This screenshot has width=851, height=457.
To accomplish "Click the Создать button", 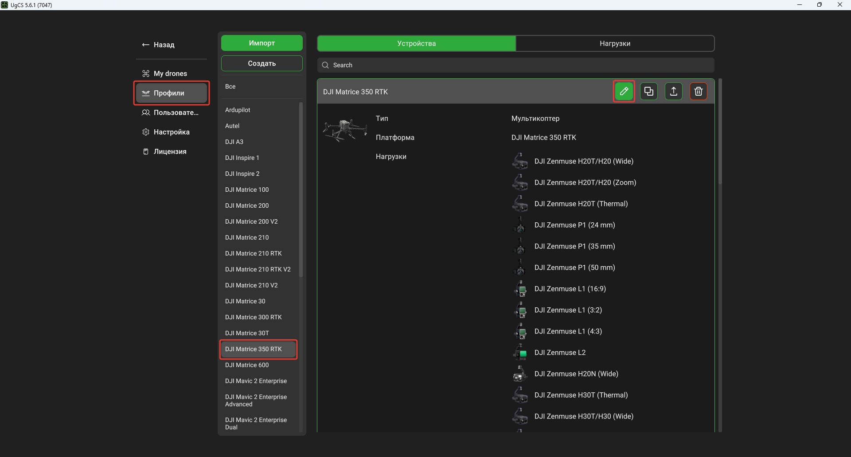I will click(262, 63).
